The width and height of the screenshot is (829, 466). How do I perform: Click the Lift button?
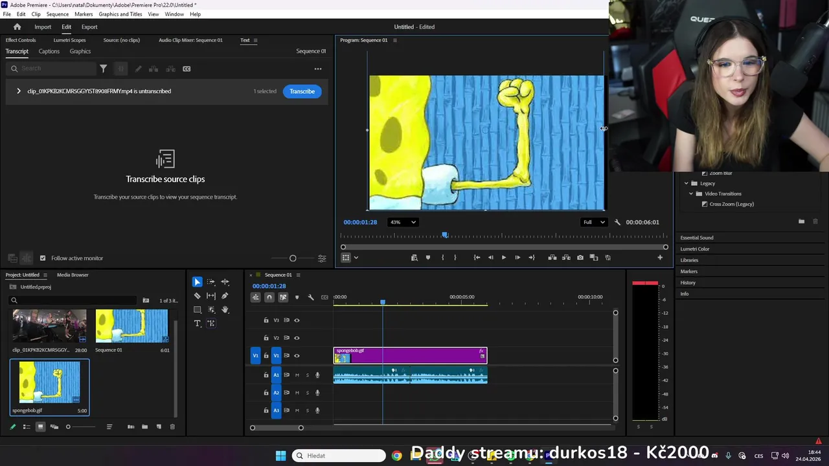coord(552,258)
